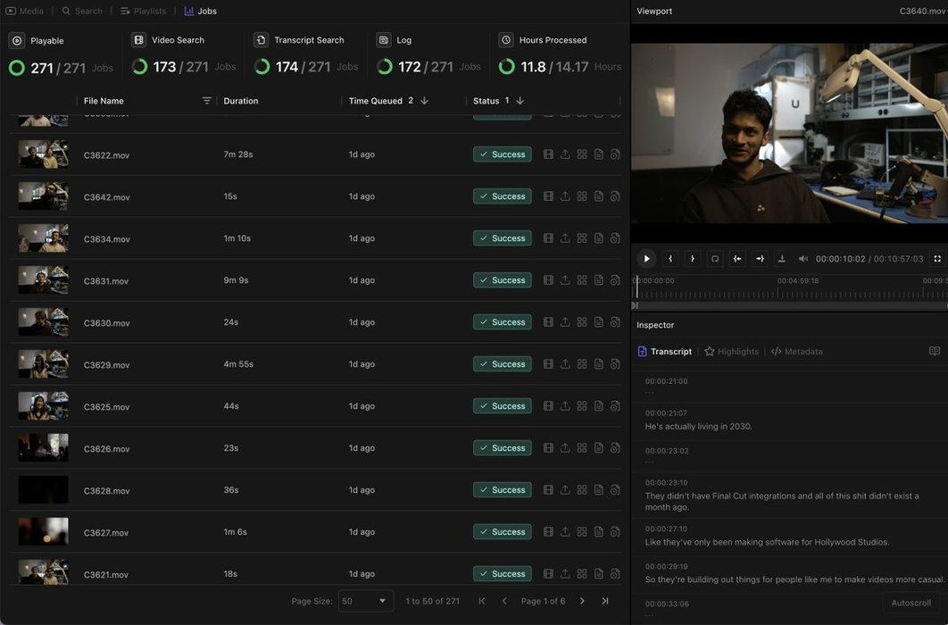Toggle the reader view icon in Inspector
Screen dimensions: 948x625
click(x=934, y=351)
